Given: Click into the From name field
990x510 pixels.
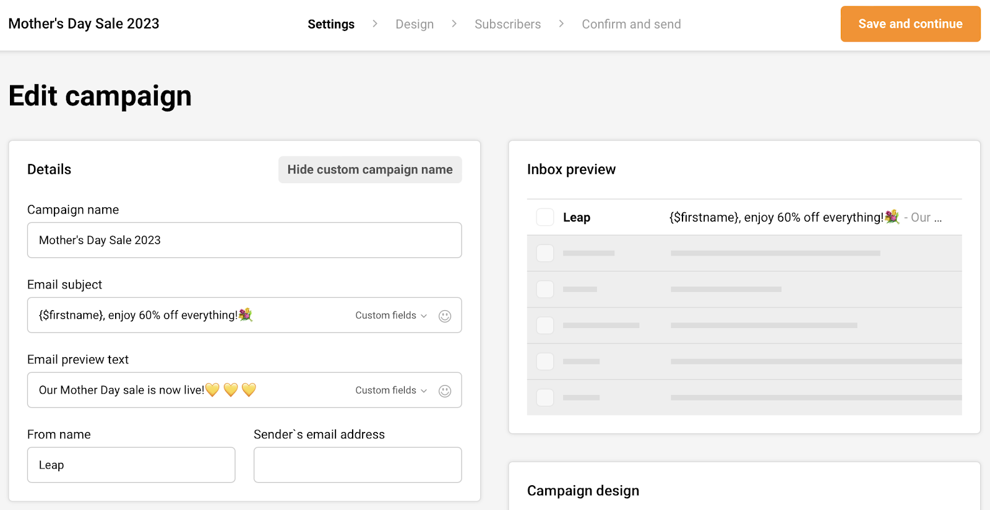Looking at the screenshot, I should tap(131, 465).
